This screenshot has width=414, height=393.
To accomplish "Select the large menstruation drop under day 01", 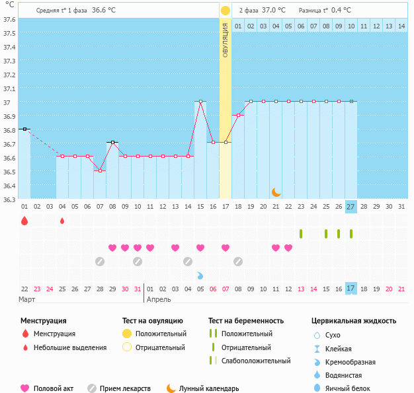I will point(24,221).
